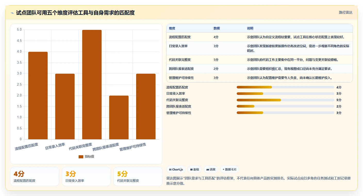Click the 流程配置匹配度 bar in chart

(38, 95)
